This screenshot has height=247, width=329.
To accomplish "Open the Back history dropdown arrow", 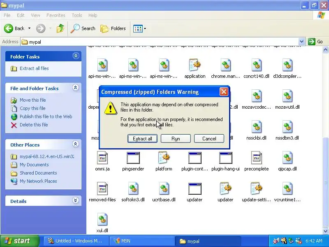I will tap(29, 28).
